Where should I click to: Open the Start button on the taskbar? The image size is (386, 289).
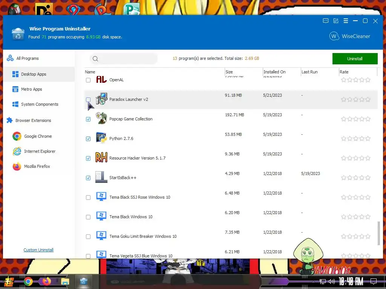[9, 281]
